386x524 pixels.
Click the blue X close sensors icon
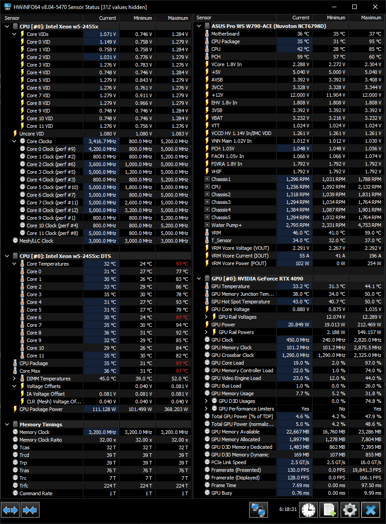(371, 510)
